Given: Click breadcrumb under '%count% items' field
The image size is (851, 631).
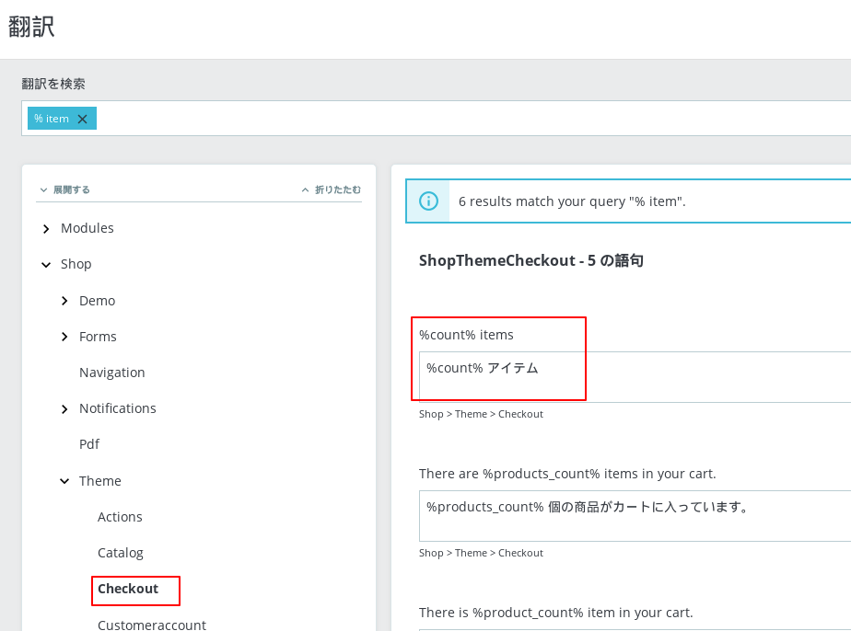Looking at the screenshot, I should tap(481, 414).
